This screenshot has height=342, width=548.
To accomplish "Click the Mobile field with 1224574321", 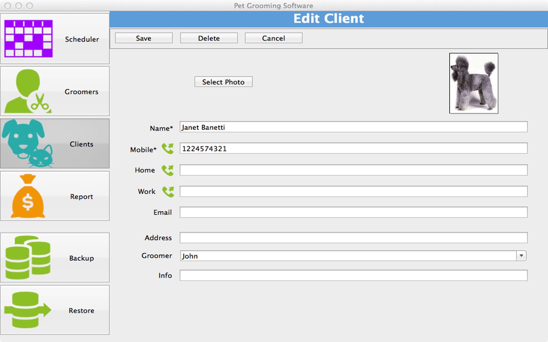I will pyautogui.click(x=354, y=148).
